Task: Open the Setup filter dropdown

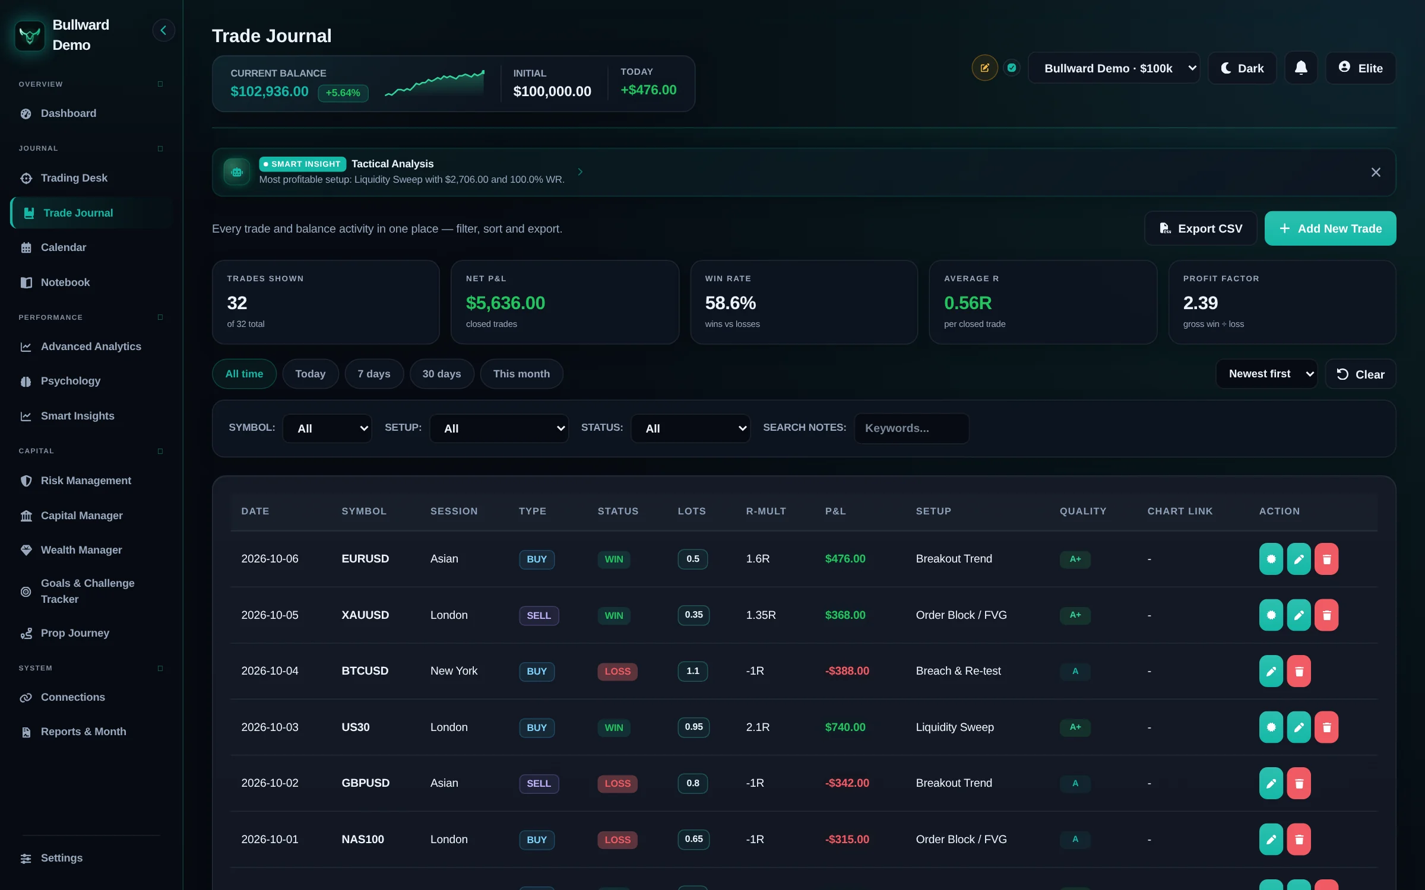Action: [x=499, y=428]
